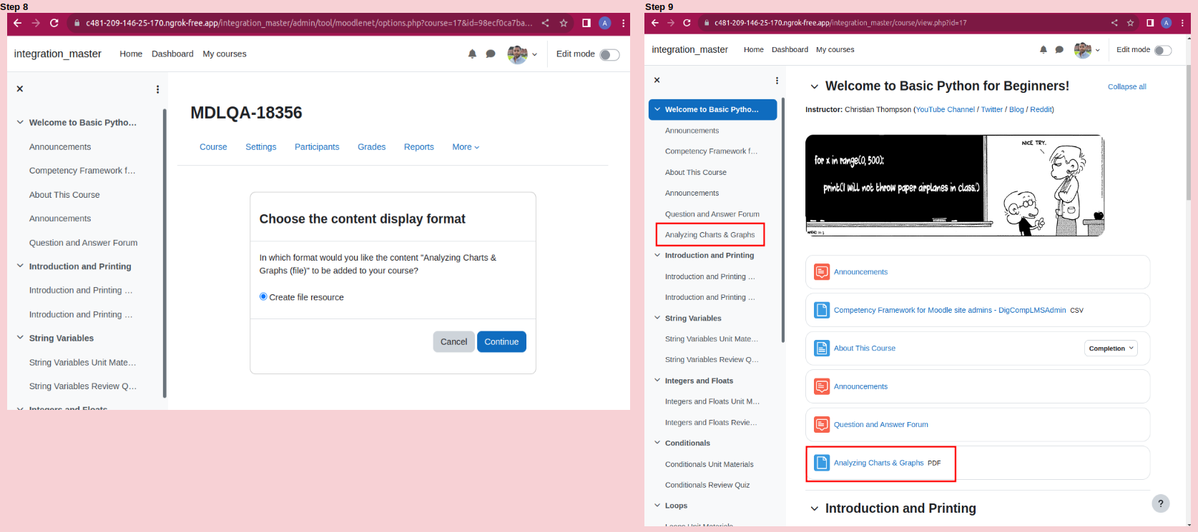Reload the page in Step 9 browser
This screenshot has height=532, width=1198.
(687, 23)
